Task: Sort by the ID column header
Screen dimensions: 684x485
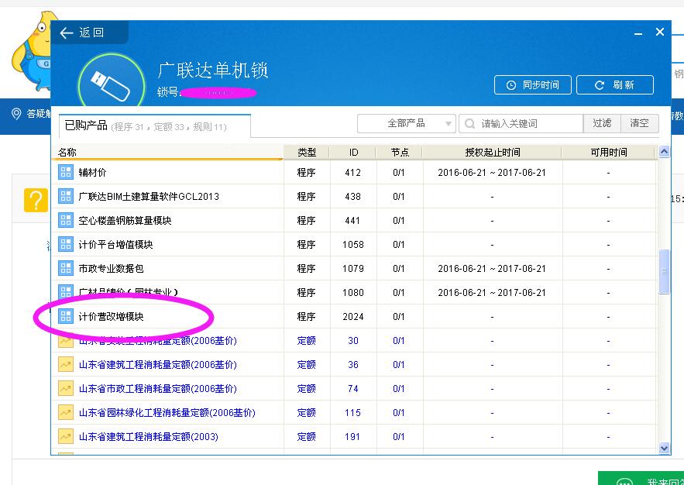Action: point(353,152)
